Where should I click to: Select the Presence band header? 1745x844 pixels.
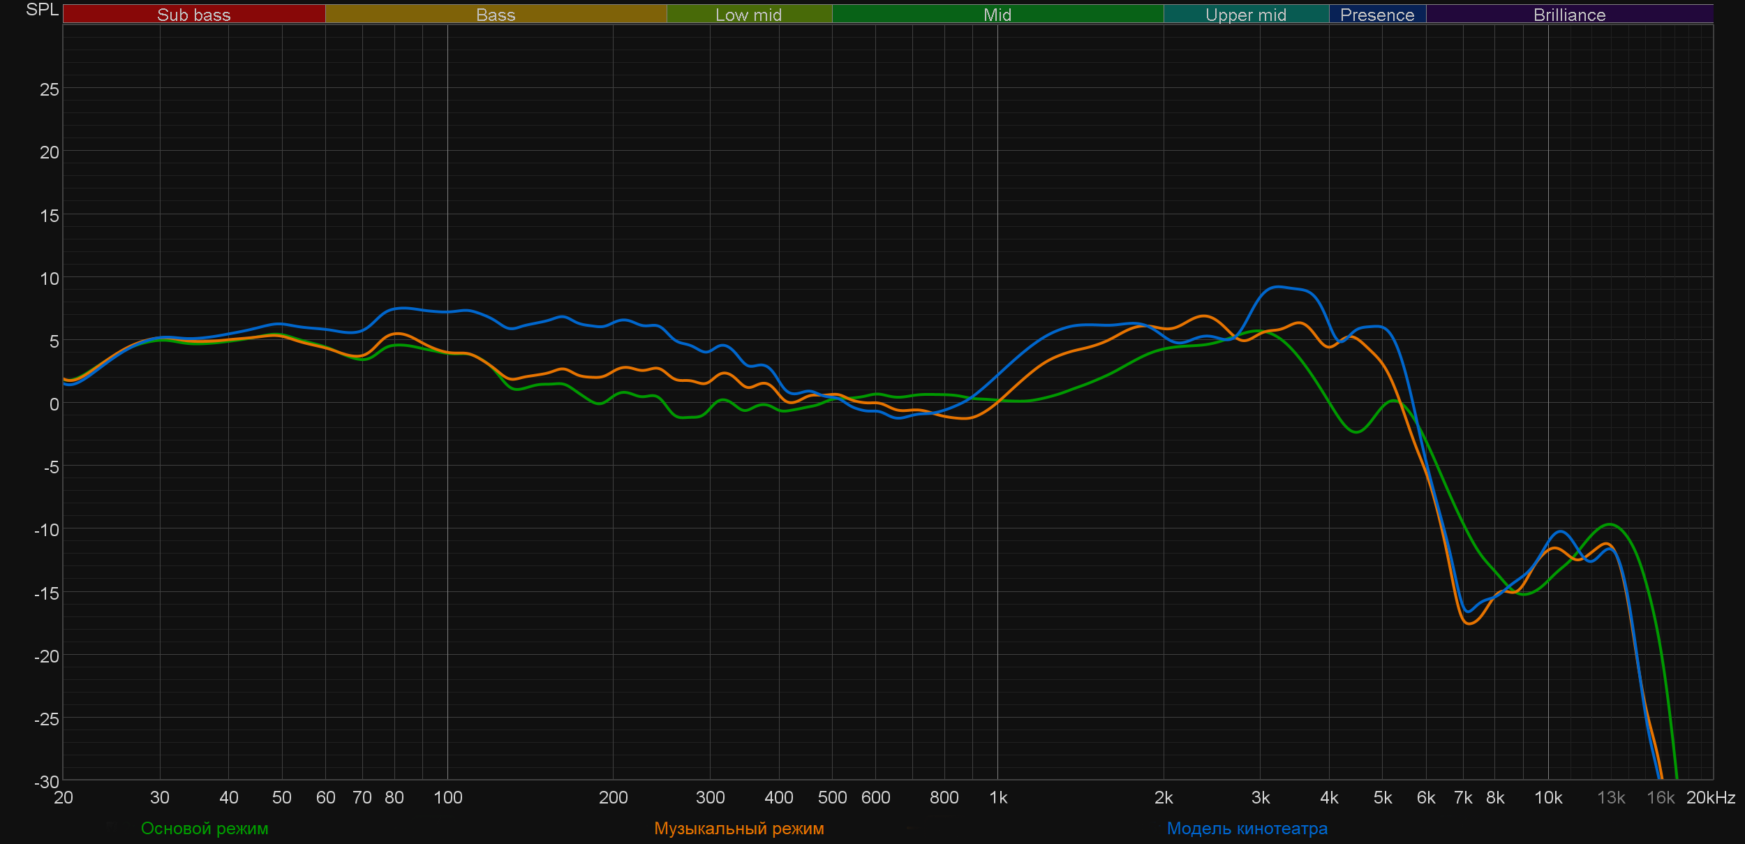(1376, 15)
